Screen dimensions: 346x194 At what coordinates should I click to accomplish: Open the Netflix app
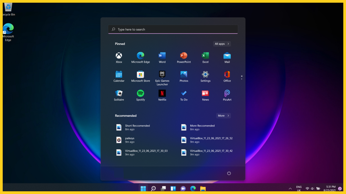pyautogui.click(x=162, y=96)
